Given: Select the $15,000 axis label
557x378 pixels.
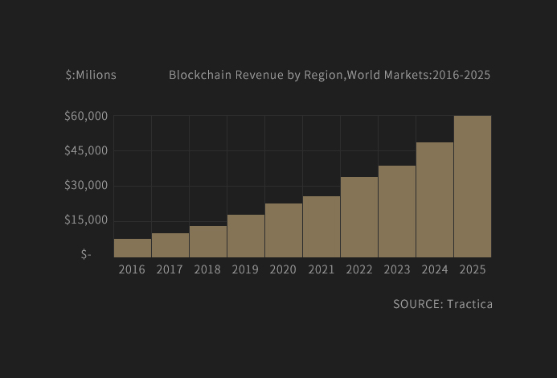Looking at the screenshot, I should coord(86,220).
